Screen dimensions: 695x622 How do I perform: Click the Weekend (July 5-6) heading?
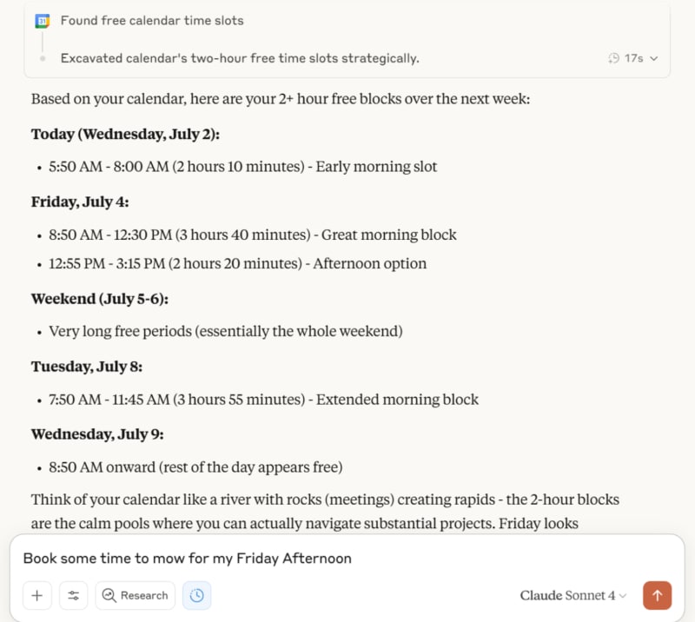(100, 299)
